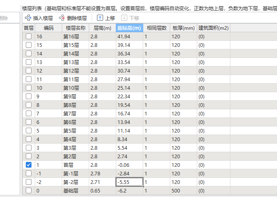Click the bottom elevation cell 39.14

129,45
